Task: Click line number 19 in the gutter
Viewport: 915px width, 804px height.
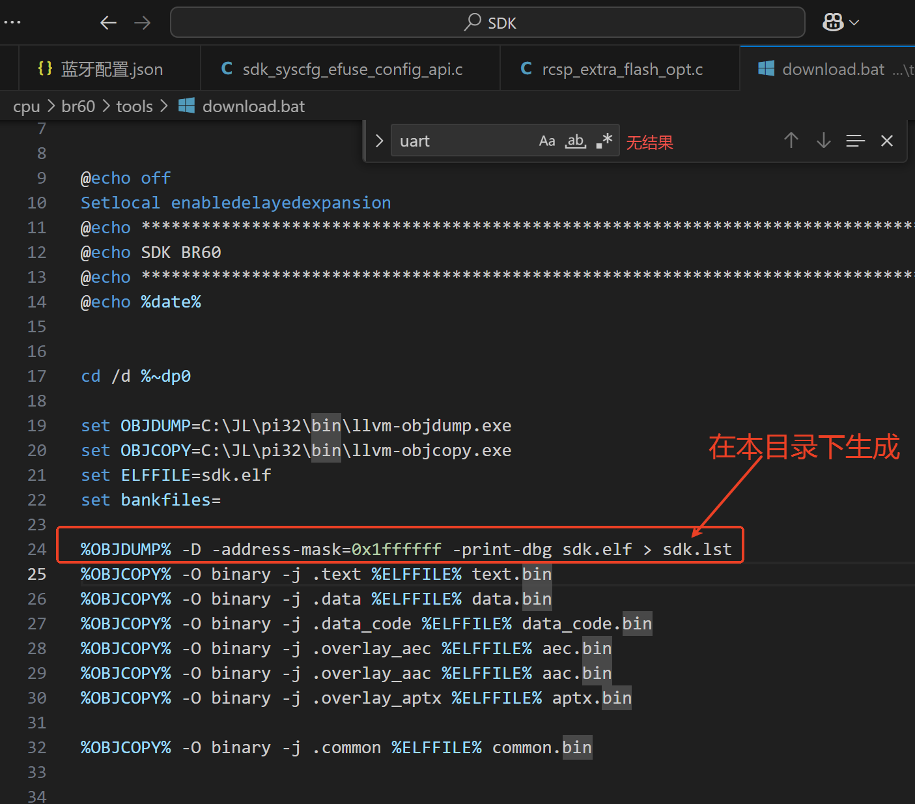Action: point(37,425)
